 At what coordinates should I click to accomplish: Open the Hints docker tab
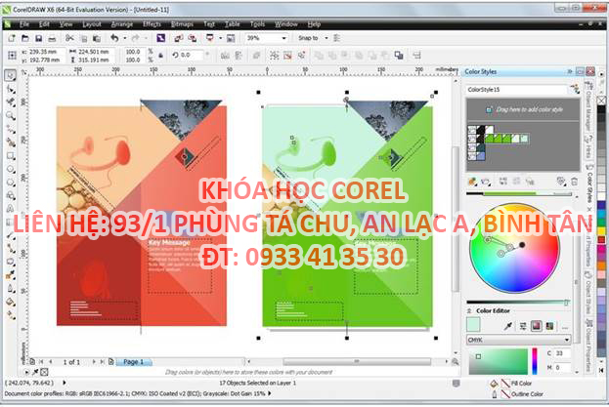click(x=588, y=146)
